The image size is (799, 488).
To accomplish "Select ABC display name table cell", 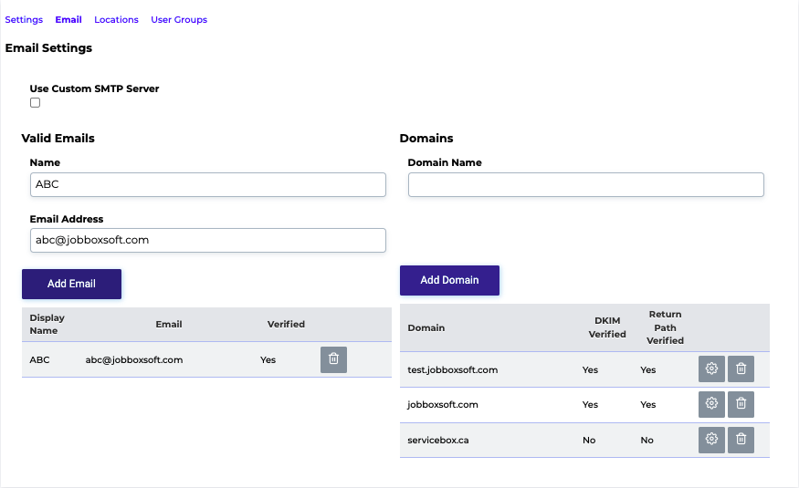I will (39, 359).
